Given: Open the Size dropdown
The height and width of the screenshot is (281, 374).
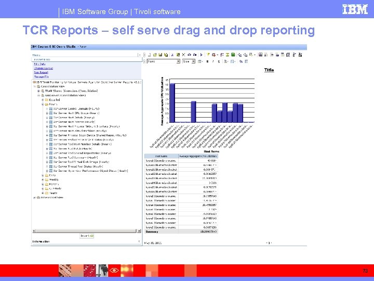Looking at the screenshot, I should (x=193, y=61).
